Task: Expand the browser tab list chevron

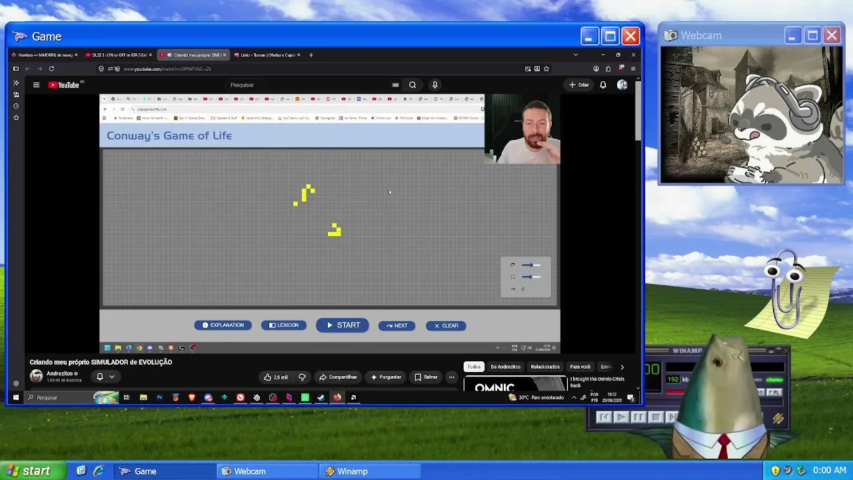Action: [x=576, y=55]
